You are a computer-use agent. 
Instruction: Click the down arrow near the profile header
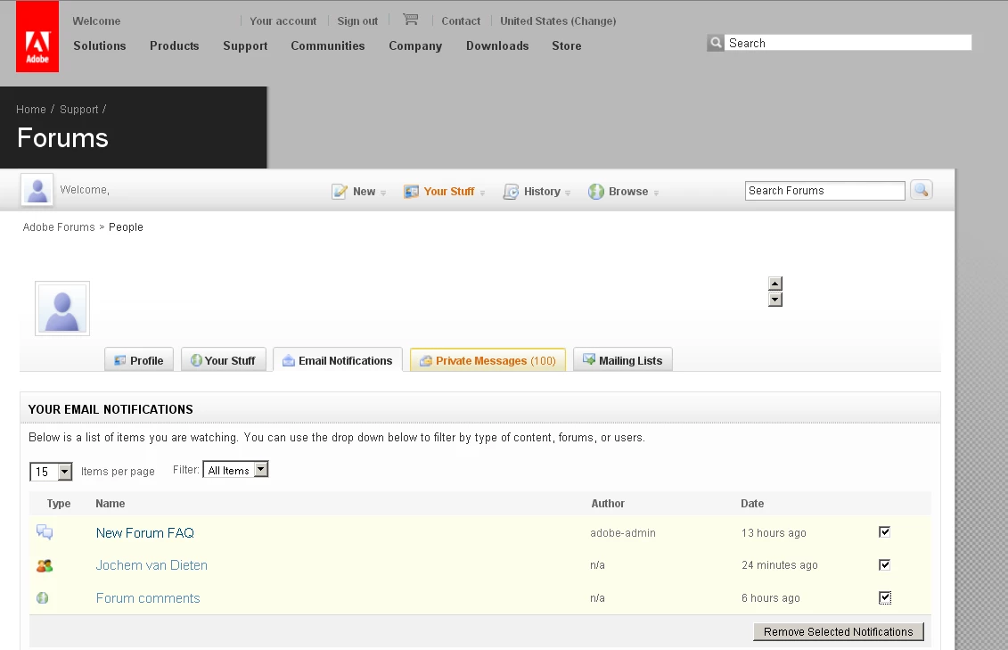tap(775, 300)
